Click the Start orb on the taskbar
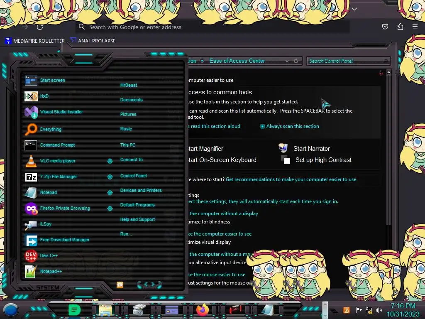Image resolution: width=425 pixels, height=319 pixels. point(11,310)
